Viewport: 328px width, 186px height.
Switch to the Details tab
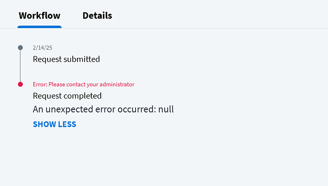pos(97,16)
